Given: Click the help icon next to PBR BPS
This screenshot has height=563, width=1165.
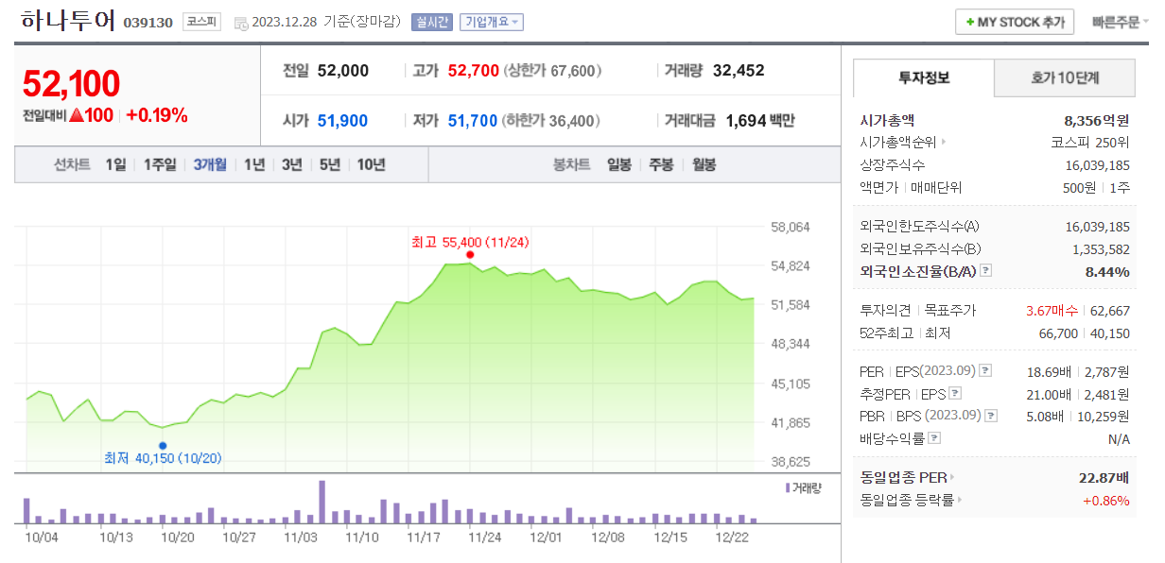Looking at the screenshot, I should (990, 416).
